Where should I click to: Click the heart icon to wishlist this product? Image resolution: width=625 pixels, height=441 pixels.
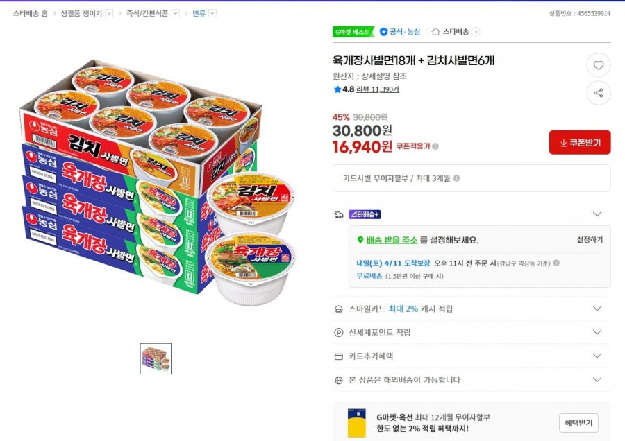click(599, 65)
